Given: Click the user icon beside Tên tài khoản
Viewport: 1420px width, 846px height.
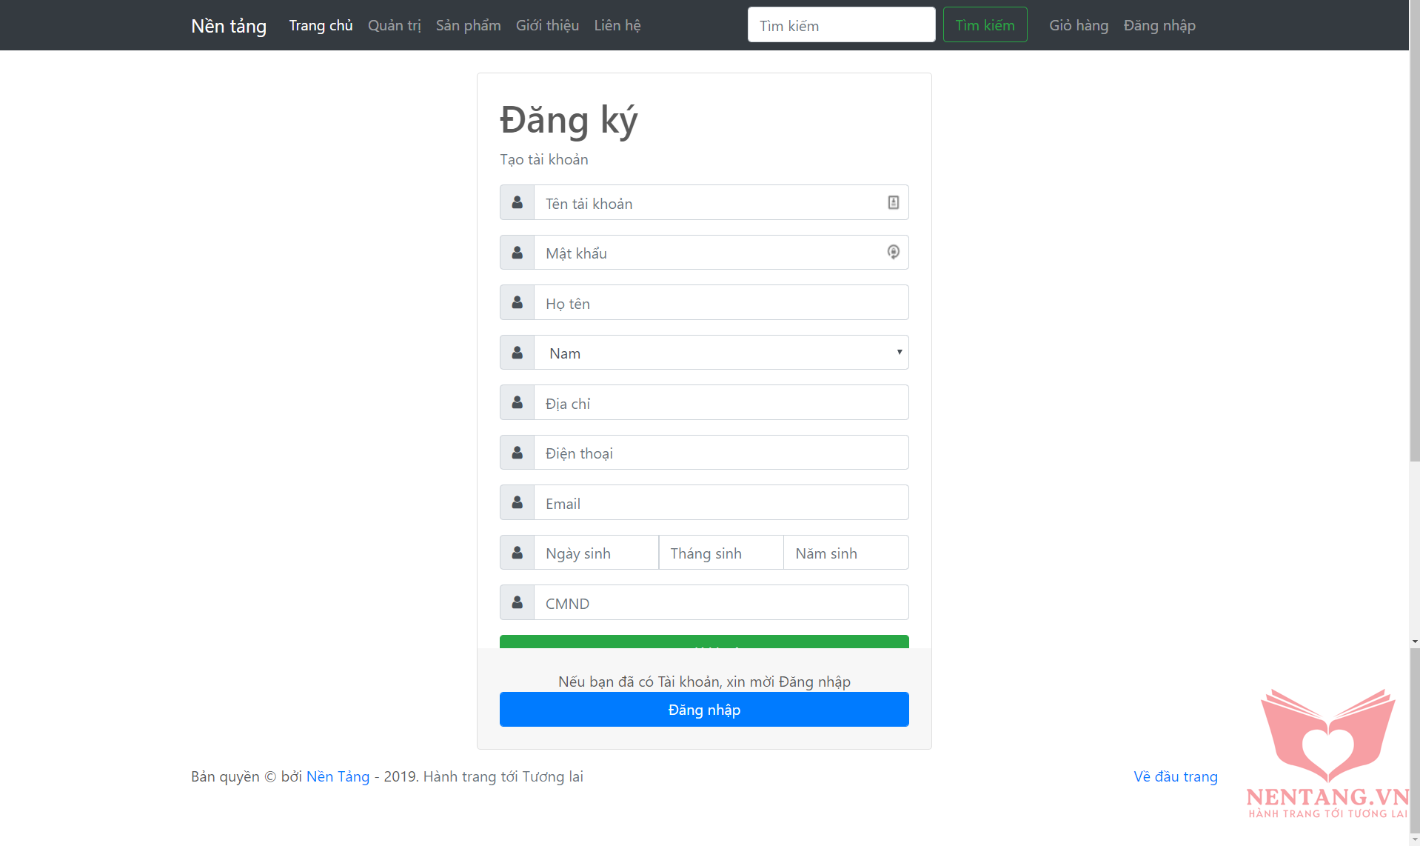Looking at the screenshot, I should point(517,202).
